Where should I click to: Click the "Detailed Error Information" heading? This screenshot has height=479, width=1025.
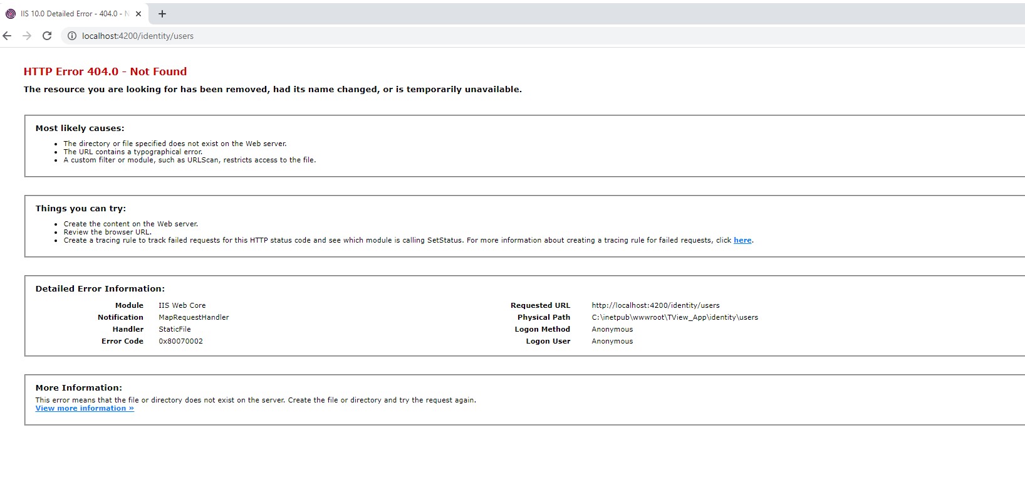pyautogui.click(x=100, y=288)
